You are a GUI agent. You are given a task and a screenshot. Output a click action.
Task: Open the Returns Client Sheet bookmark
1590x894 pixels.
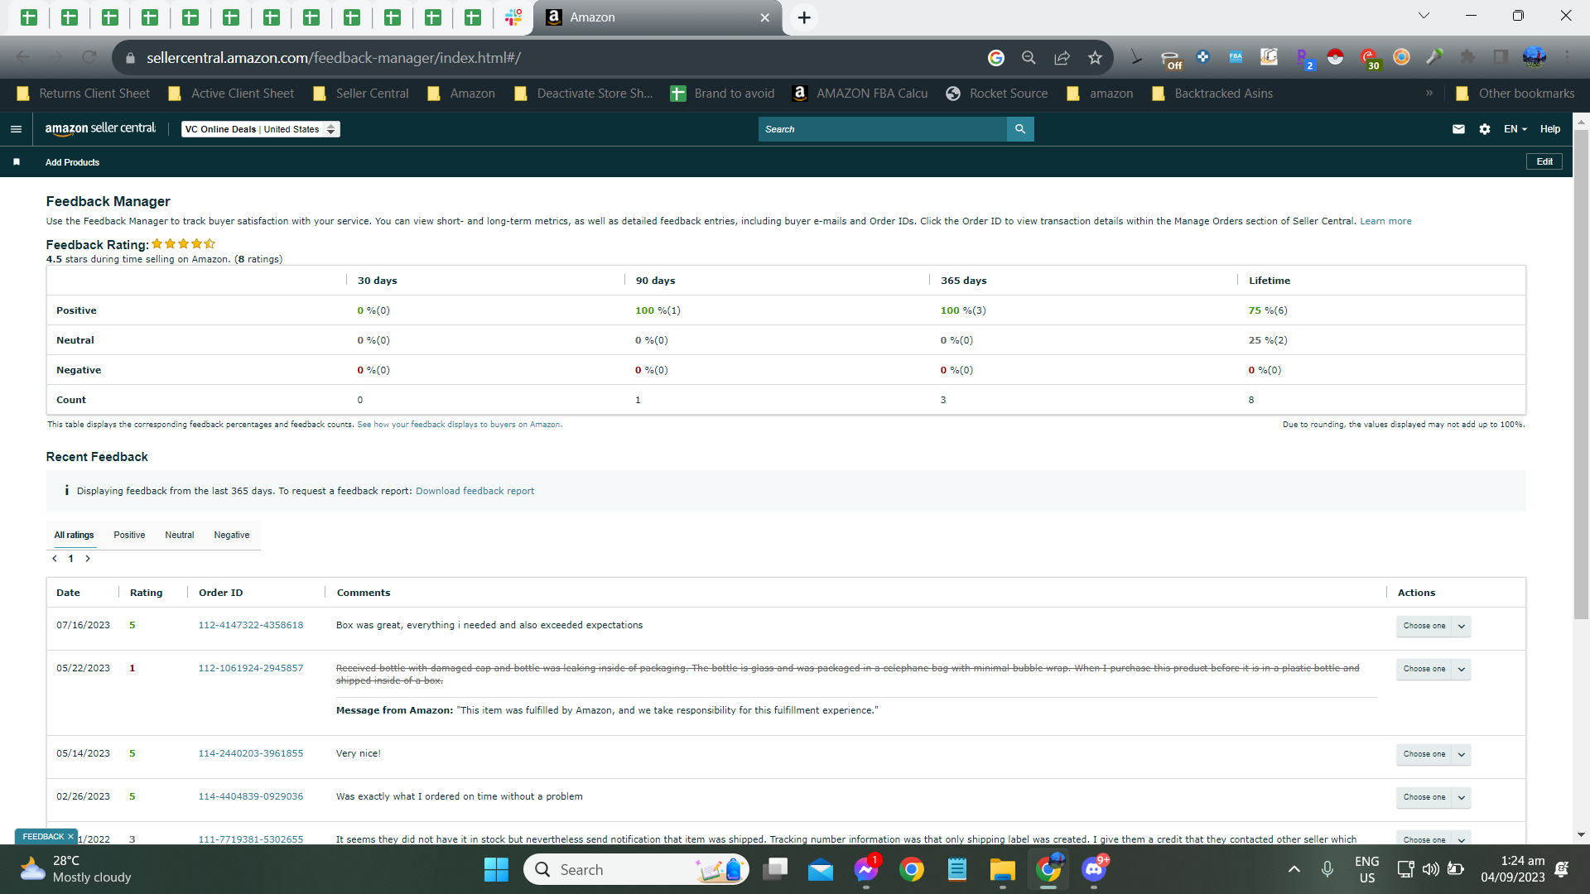[84, 94]
